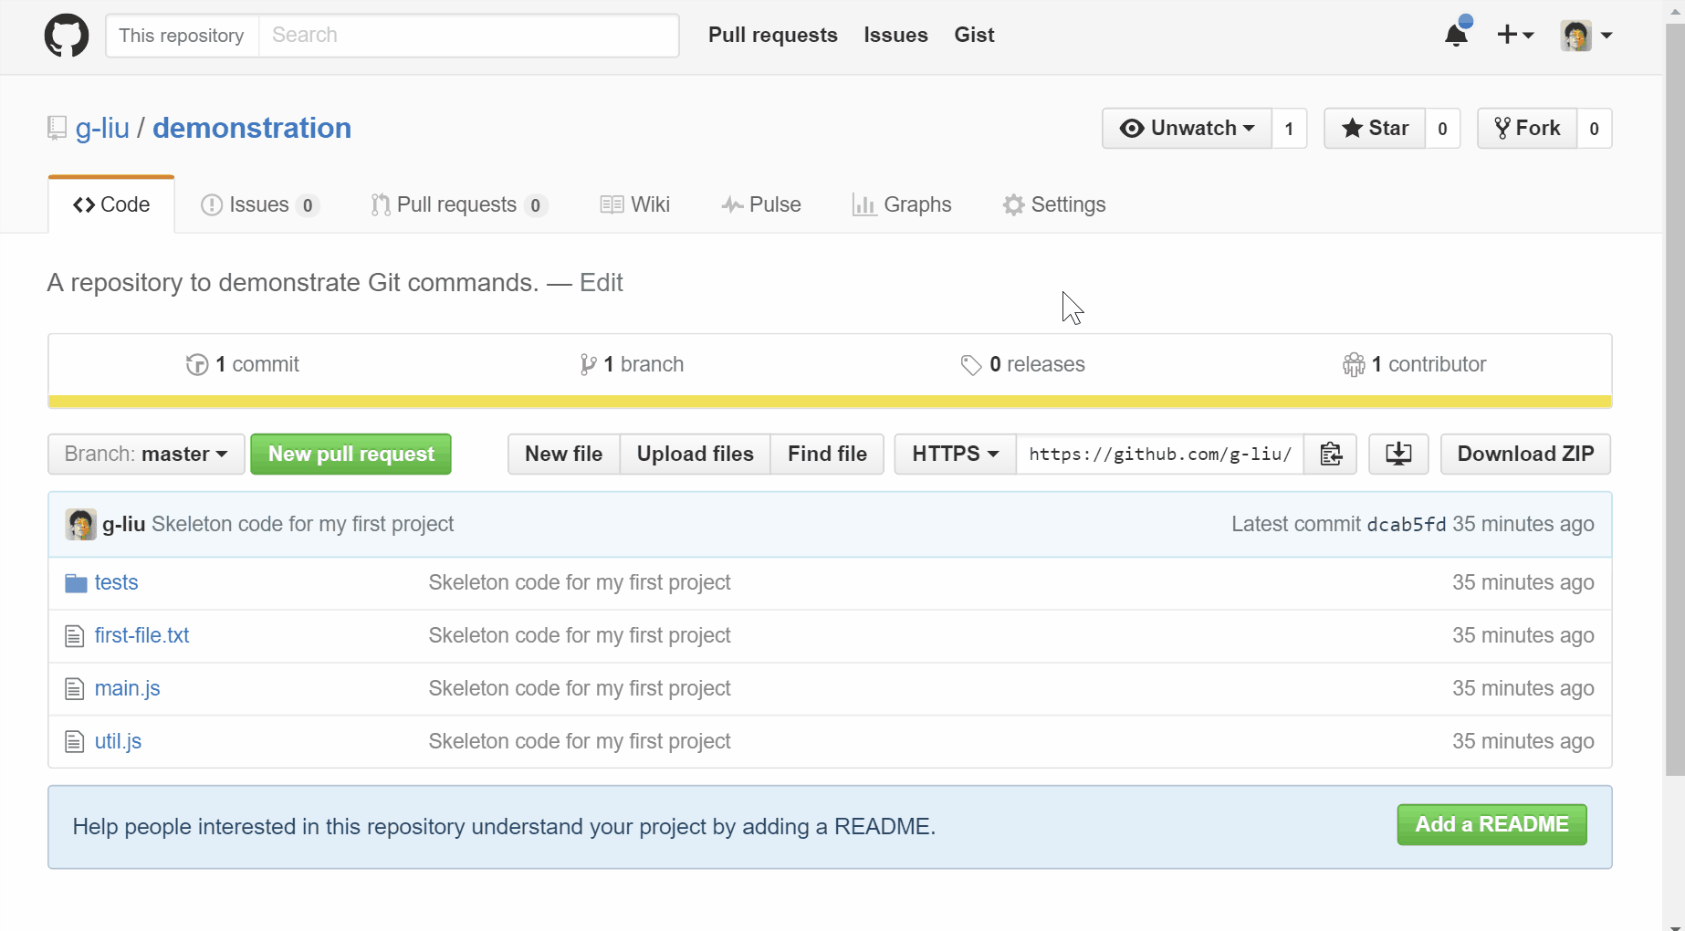This screenshot has height=931, width=1685.
Task: Open Gist in top navigation
Action: (974, 35)
